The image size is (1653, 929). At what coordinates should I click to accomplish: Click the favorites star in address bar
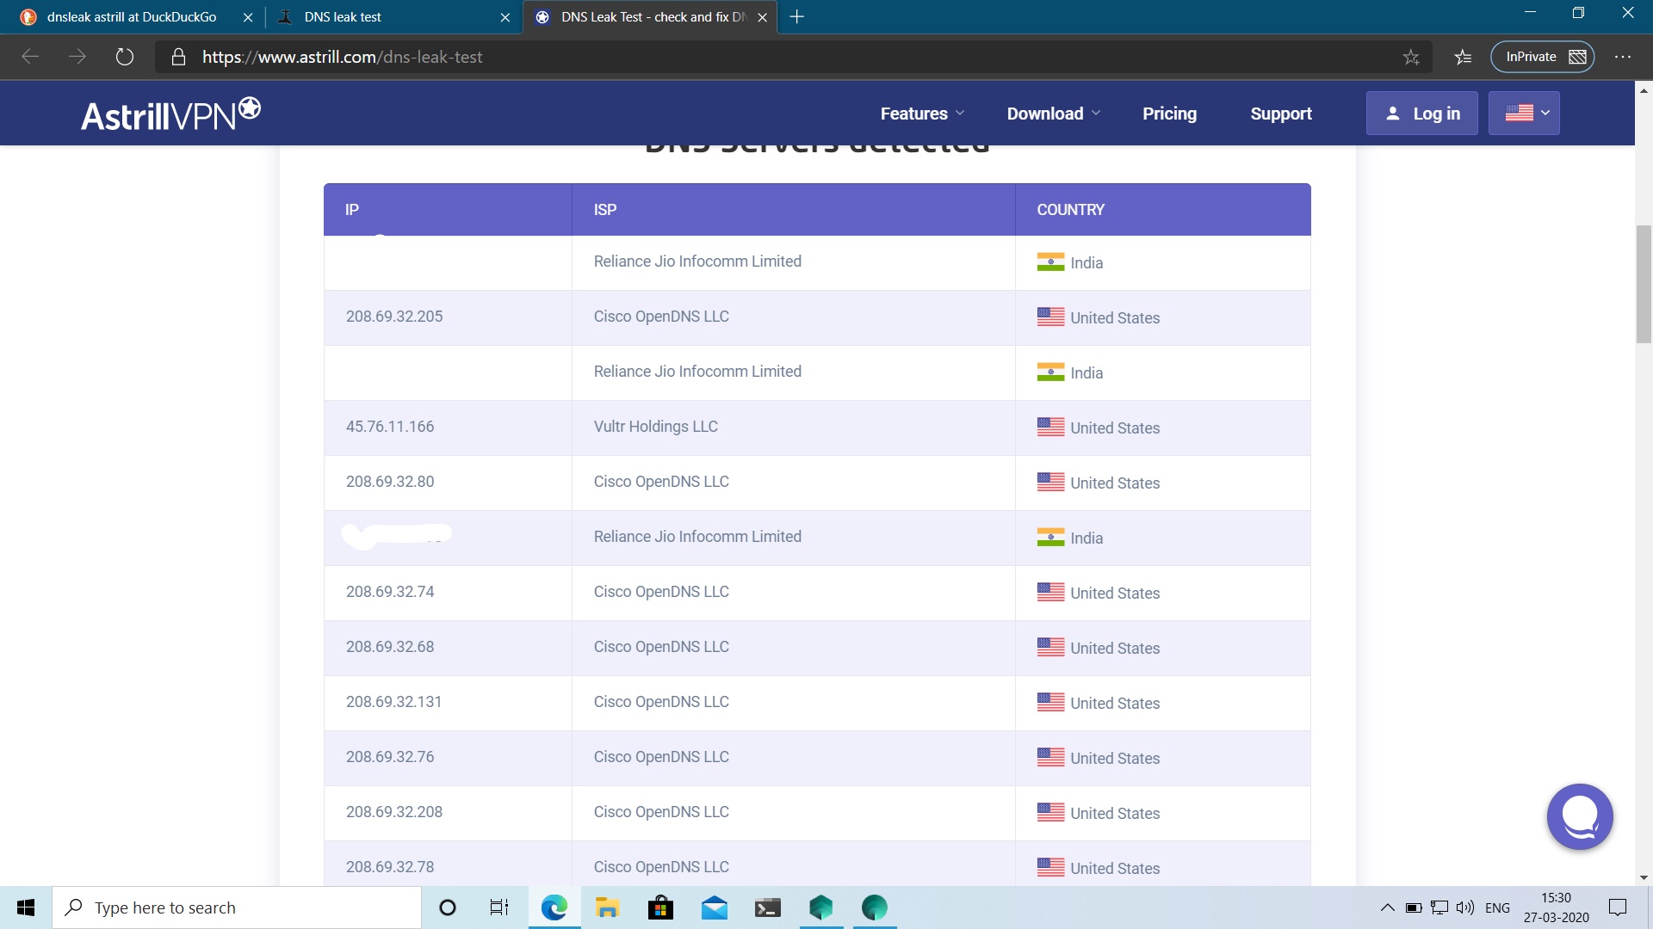pos(1410,57)
